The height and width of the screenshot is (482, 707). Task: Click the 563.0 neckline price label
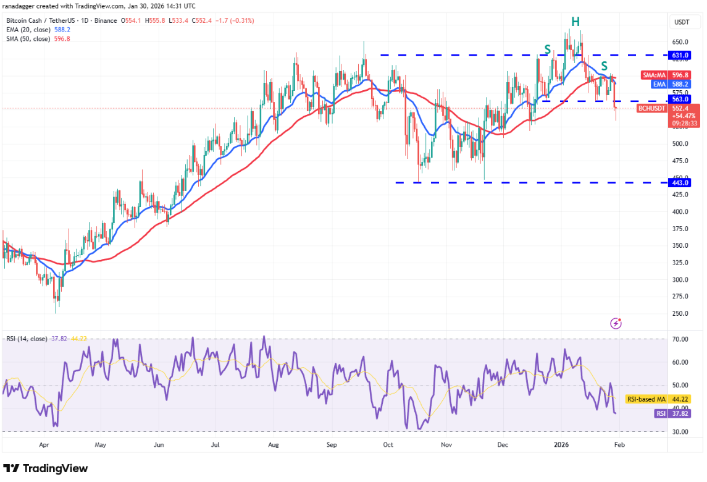pos(681,99)
